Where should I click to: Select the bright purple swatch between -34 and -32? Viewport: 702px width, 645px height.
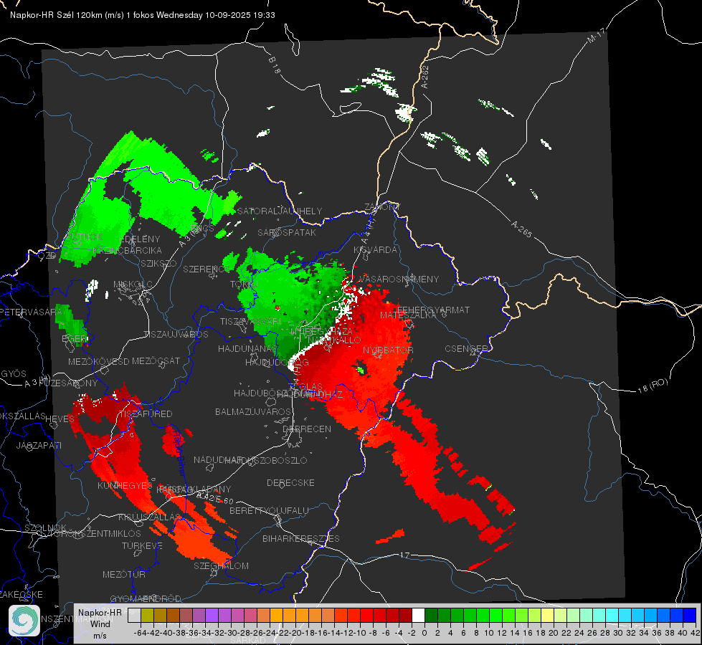[x=212, y=616]
